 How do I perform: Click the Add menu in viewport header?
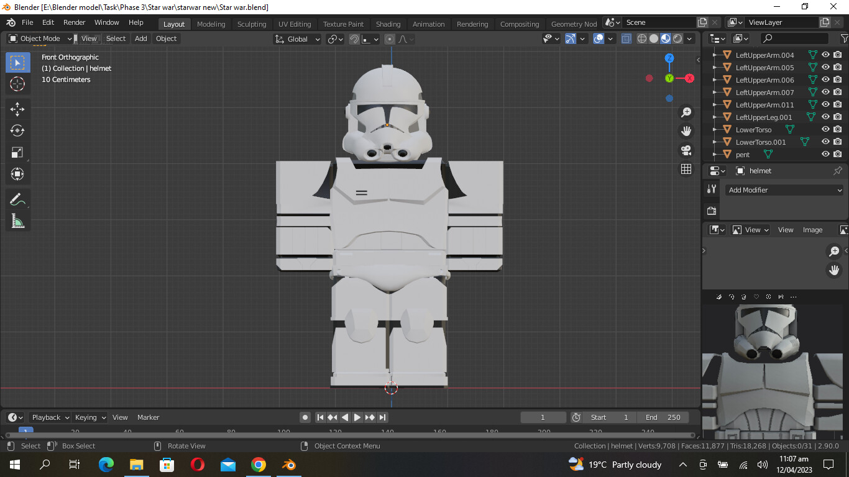click(141, 39)
